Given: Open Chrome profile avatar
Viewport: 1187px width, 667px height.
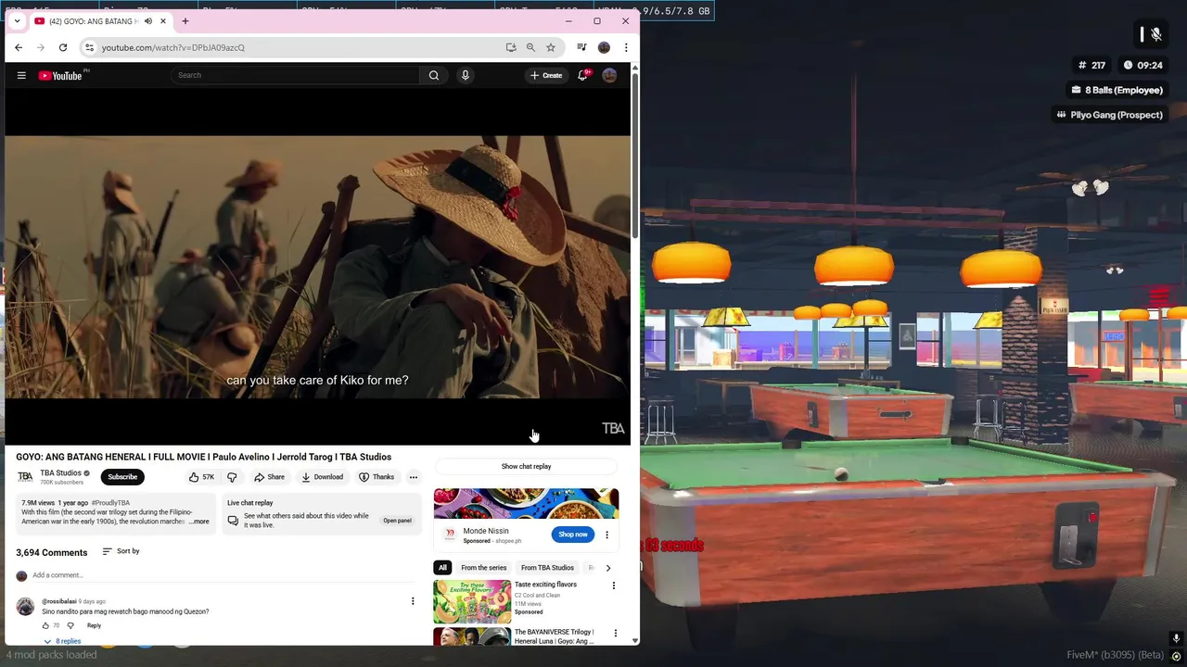Looking at the screenshot, I should point(604,47).
